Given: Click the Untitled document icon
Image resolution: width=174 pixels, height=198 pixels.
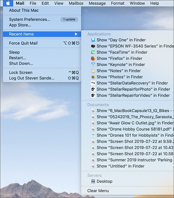Looking at the screenshot, I should tap(93, 166).
